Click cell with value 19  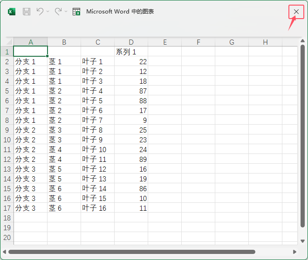coord(131,179)
